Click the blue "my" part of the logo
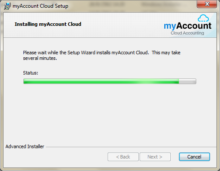Viewport: 220px width, 171px height. [x=170, y=26]
